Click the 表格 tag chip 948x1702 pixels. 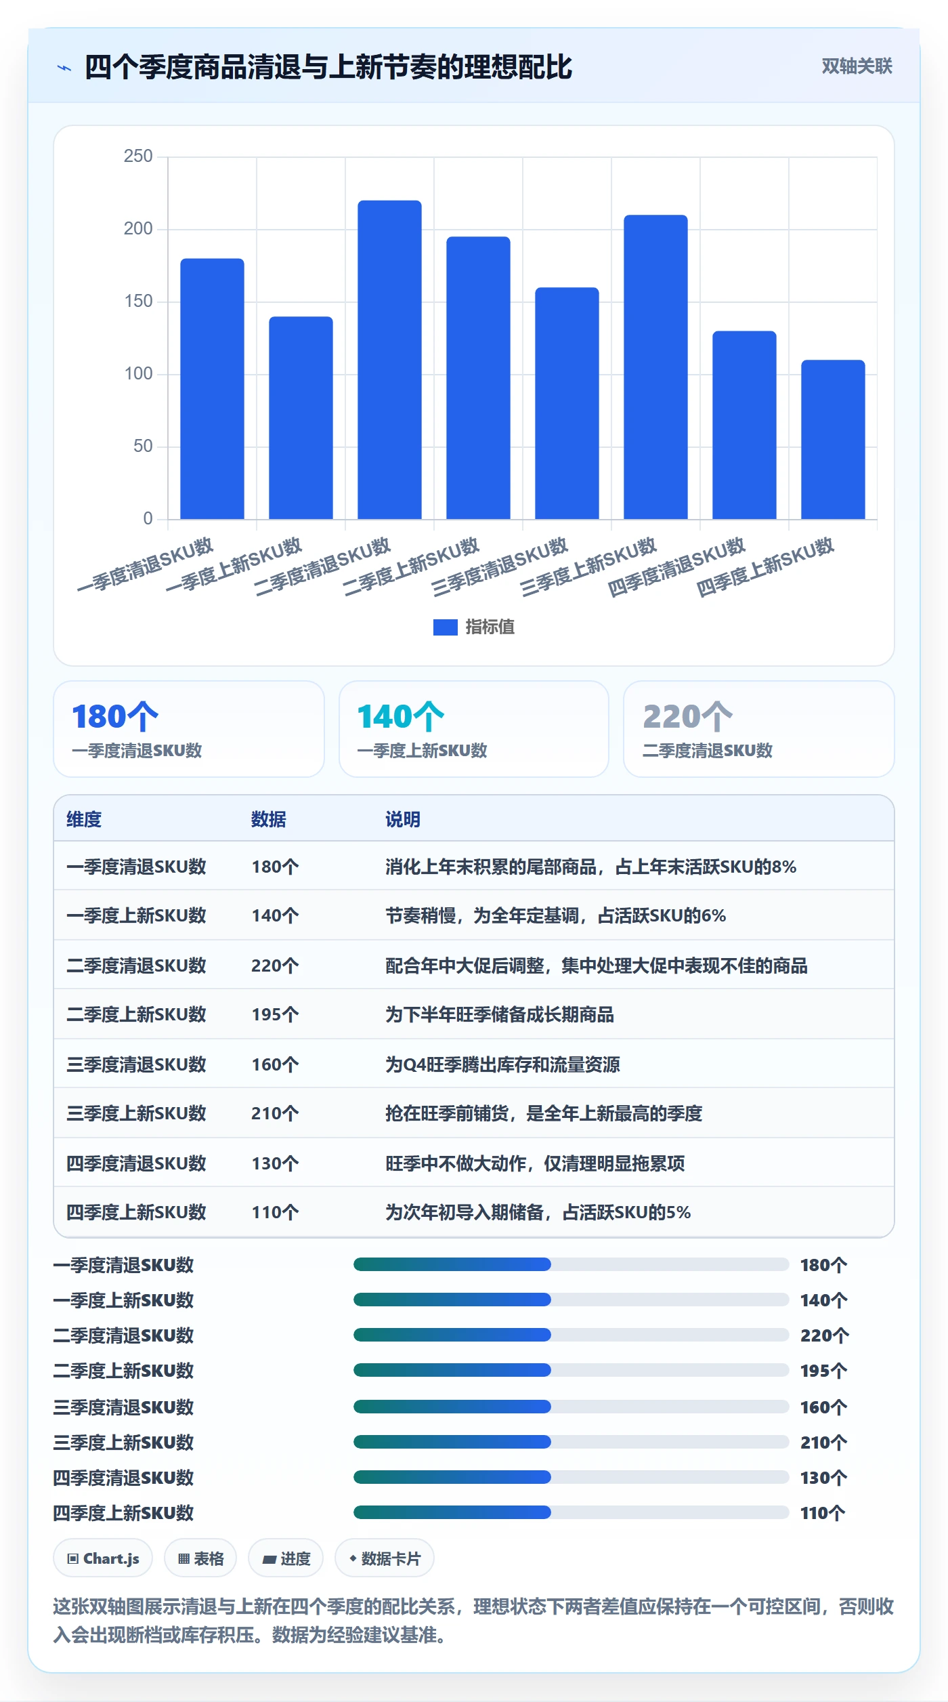click(x=200, y=1558)
